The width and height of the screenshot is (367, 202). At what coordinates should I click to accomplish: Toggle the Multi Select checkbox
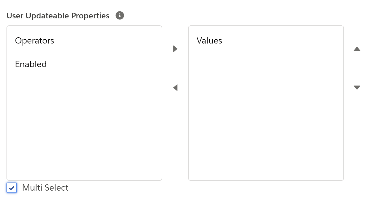coord(12,188)
